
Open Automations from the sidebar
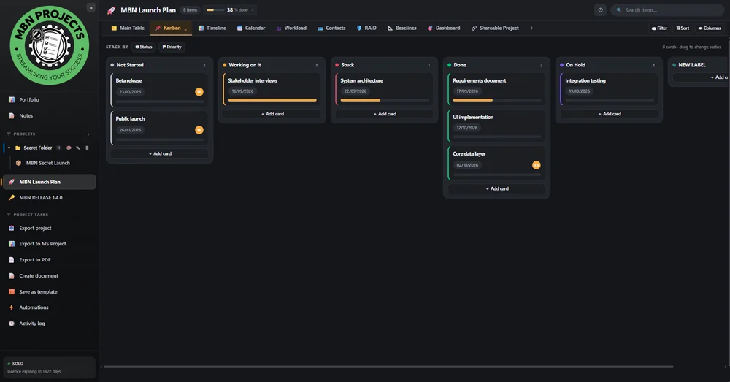[x=34, y=307]
